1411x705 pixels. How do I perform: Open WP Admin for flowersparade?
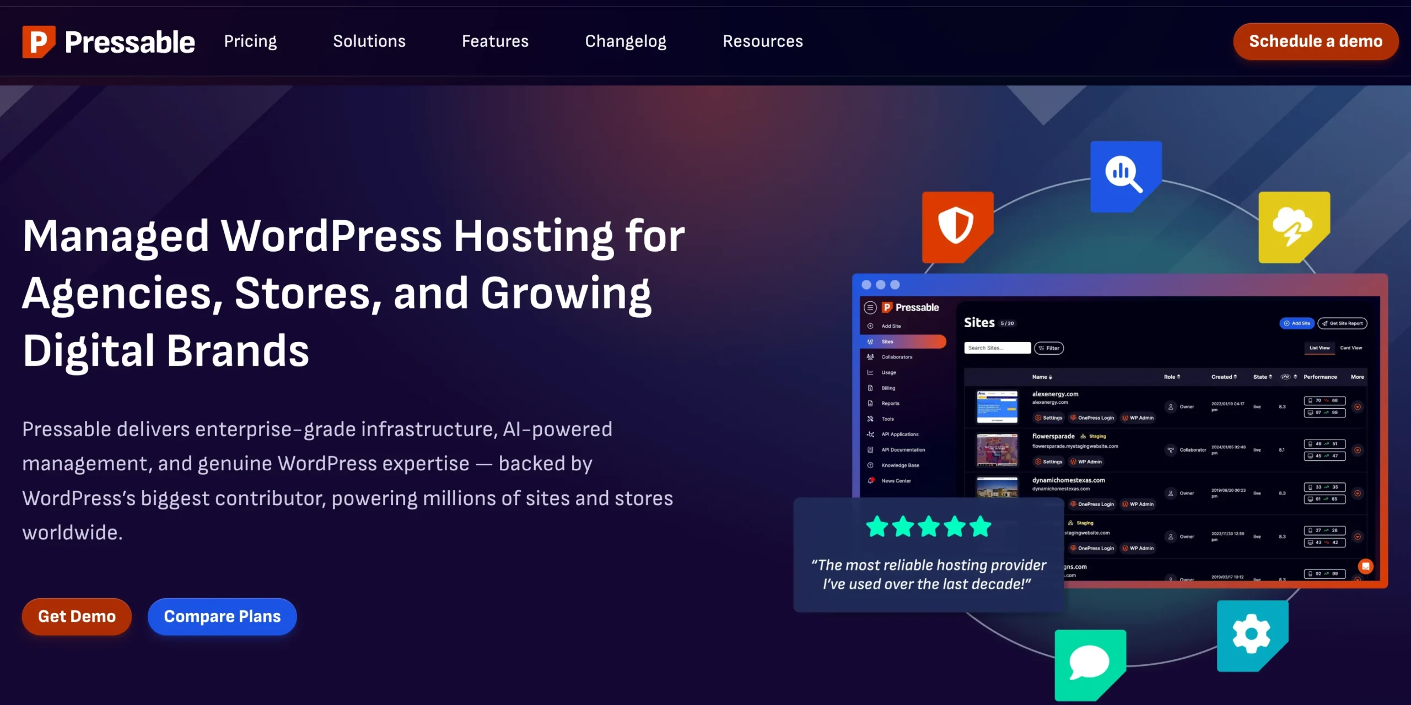pos(1086,462)
